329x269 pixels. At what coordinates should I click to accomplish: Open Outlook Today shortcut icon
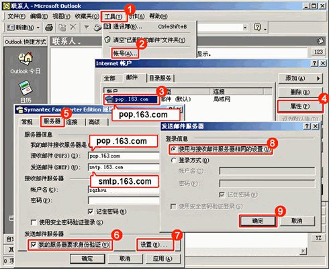26,59
